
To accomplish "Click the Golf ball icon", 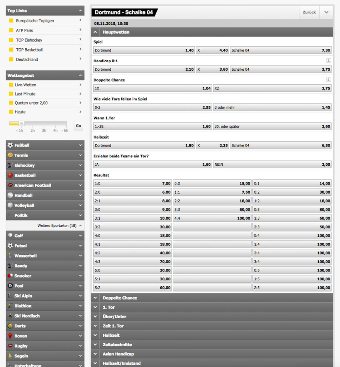I will coord(10,235).
